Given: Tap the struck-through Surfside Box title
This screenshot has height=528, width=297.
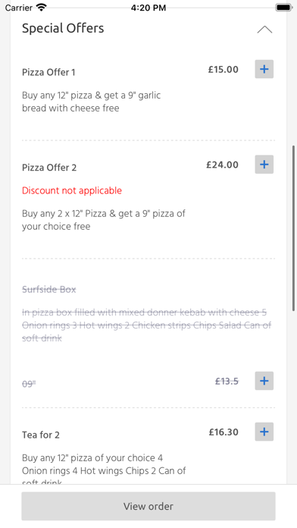Looking at the screenshot, I should coord(48,289).
